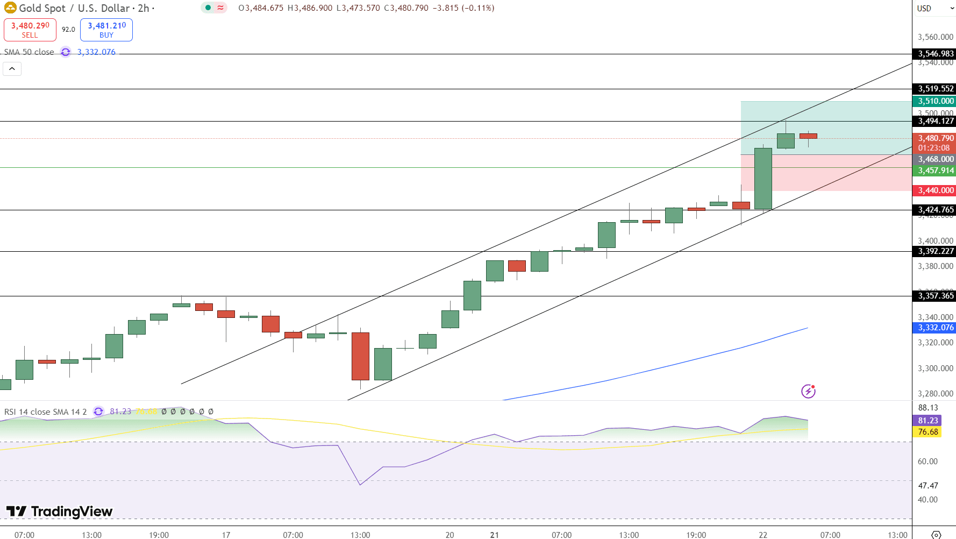
Task: Open the USD currency dropdown
Action: click(x=936, y=9)
